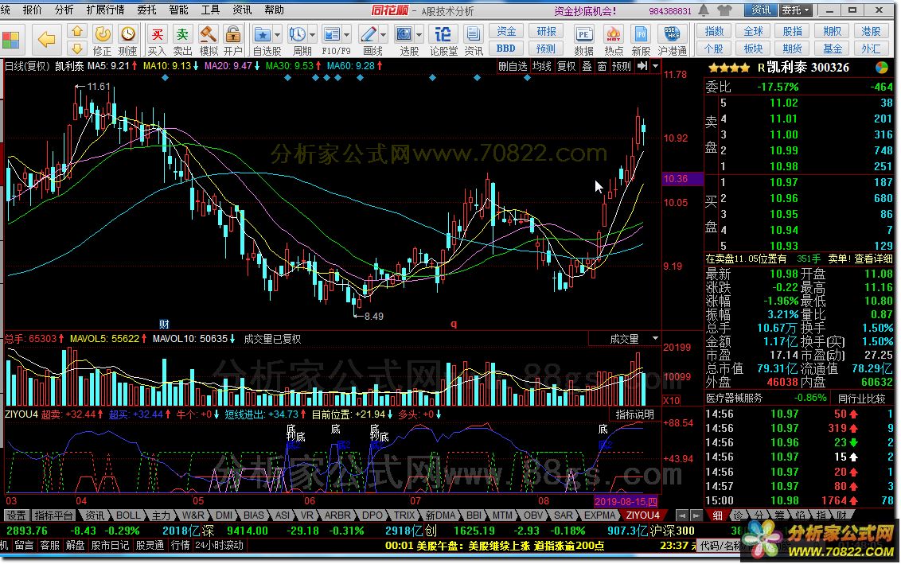The height and width of the screenshot is (564, 901).
Task: Open the 工具 menu
Action: point(210,10)
